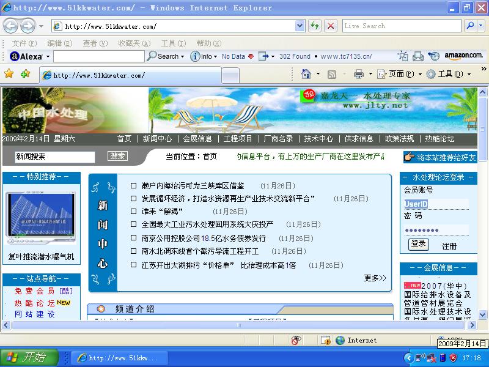Click the Refresh button beside the address bar
489x367 pixels.
click(315, 26)
